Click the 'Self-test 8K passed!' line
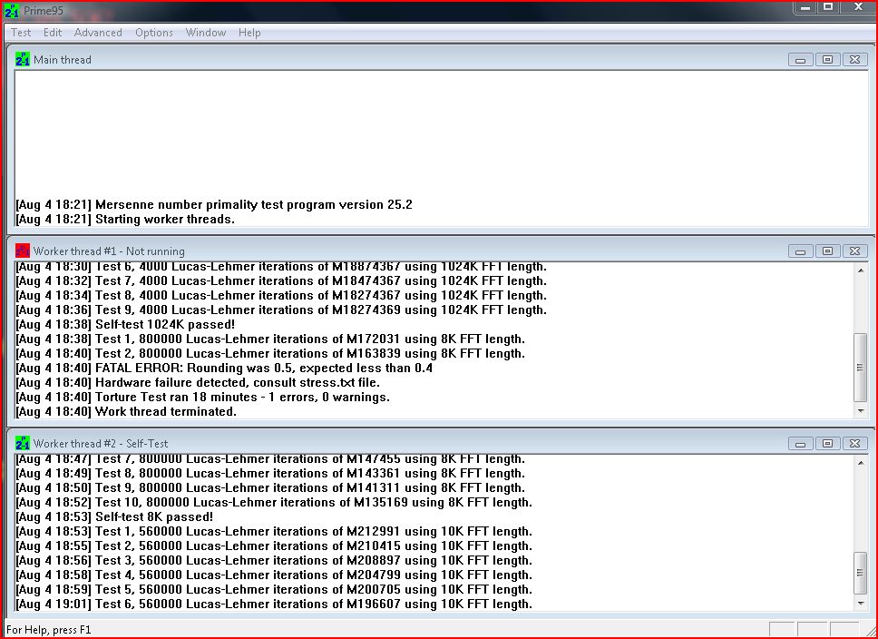This screenshot has width=878, height=639. coord(114,516)
